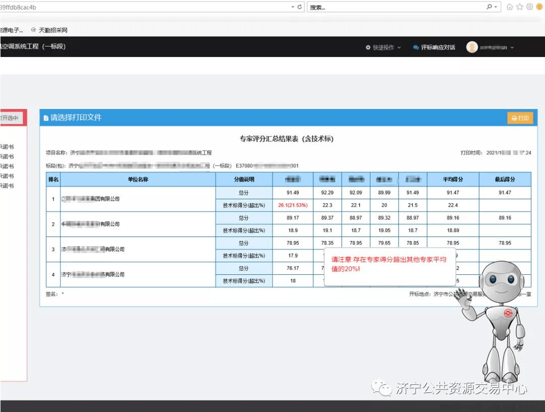Click the 92.29 total score cell
This screenshot has height=412, width=545.
[x=328, y=193]
